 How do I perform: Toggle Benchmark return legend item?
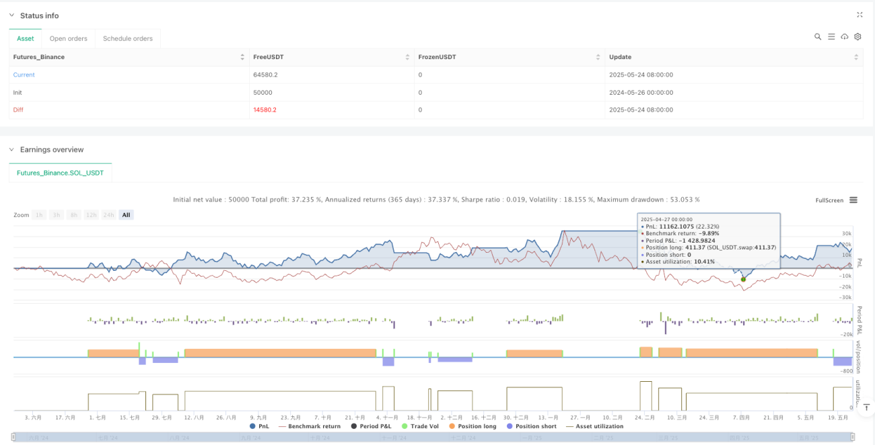[x=309, y=426]
